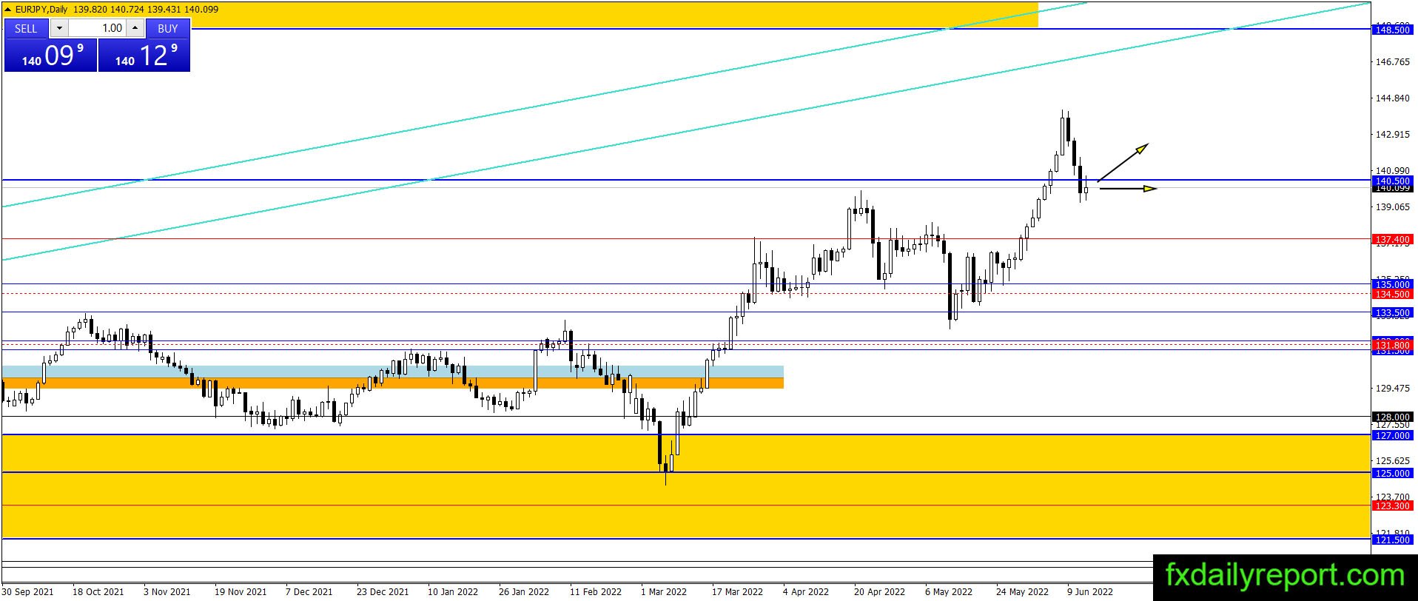The height and width of the screenshot is (601, 1418).
Task: Click the 146.765 value on price axis
Action: pyautogui.click(x=1392, y=62)
